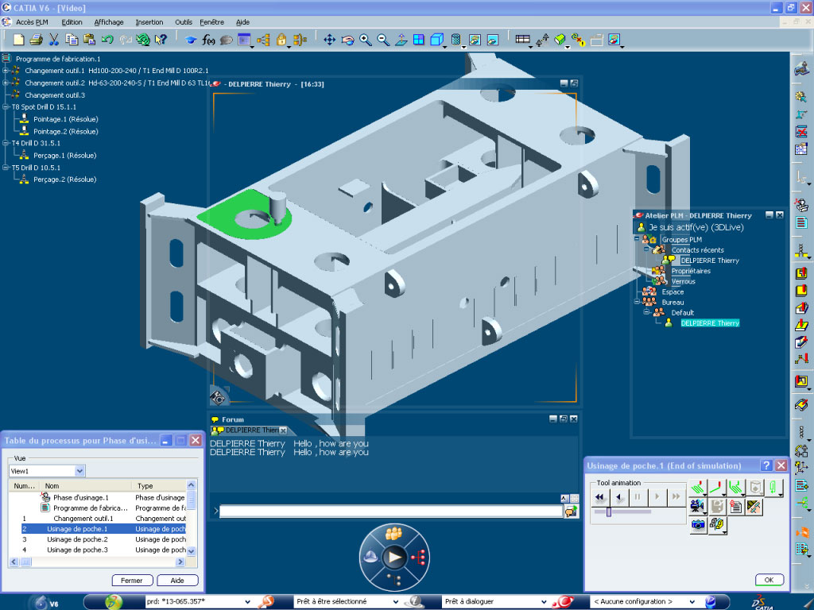814x610 pixels.
Task: Click the graph tree icon in the top toolbar
Action: click(x=263, y=40)
